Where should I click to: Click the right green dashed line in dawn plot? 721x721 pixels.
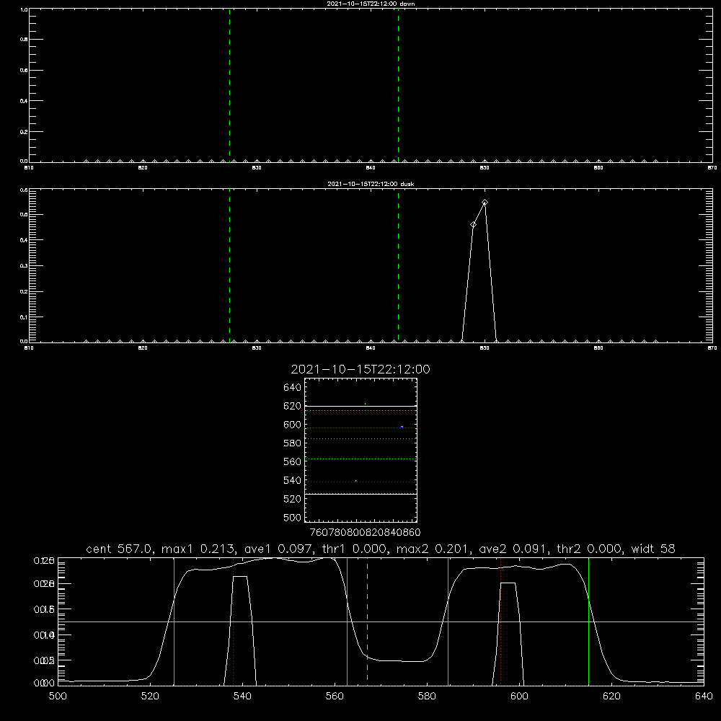[x=398, y=85]
